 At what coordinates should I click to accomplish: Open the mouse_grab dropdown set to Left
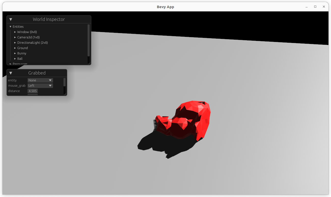40,86
